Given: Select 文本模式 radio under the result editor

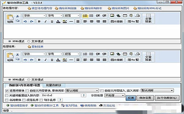Looking at the screenshot, I should [29, 80].
